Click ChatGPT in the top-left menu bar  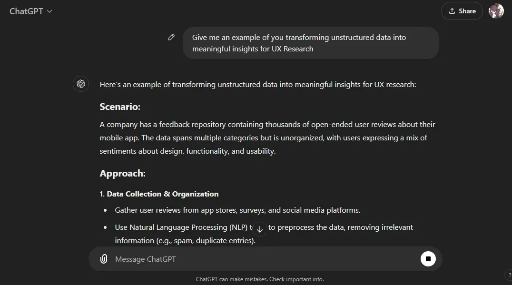click(x=26, y=11)
